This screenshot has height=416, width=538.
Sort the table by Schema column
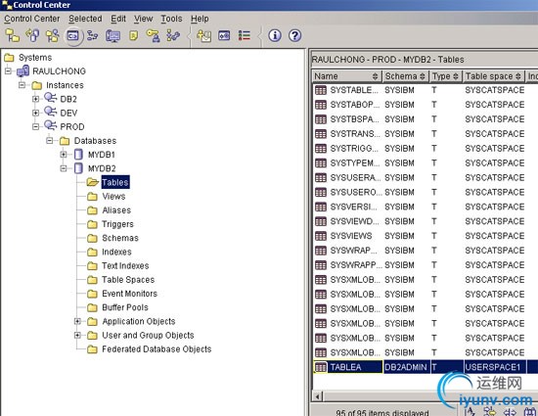click(405, 76)
